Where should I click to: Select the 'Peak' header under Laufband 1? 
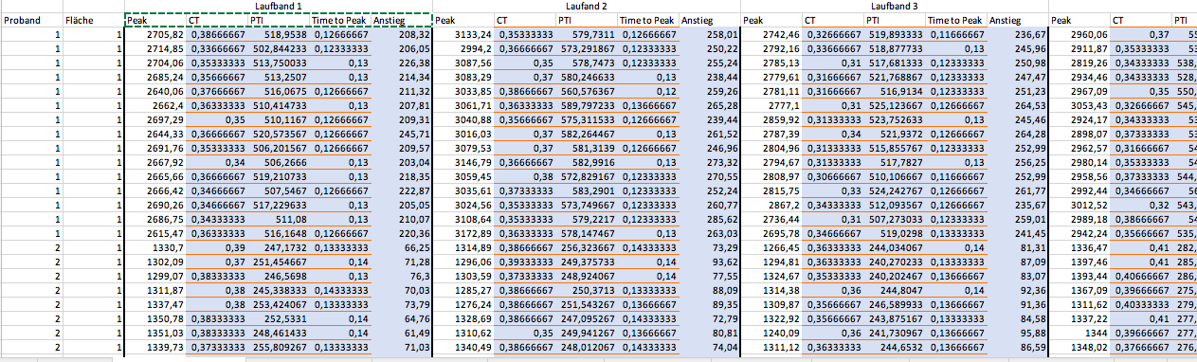[155, 20]
